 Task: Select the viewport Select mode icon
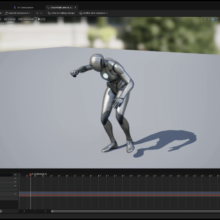[x=205, y=19]
